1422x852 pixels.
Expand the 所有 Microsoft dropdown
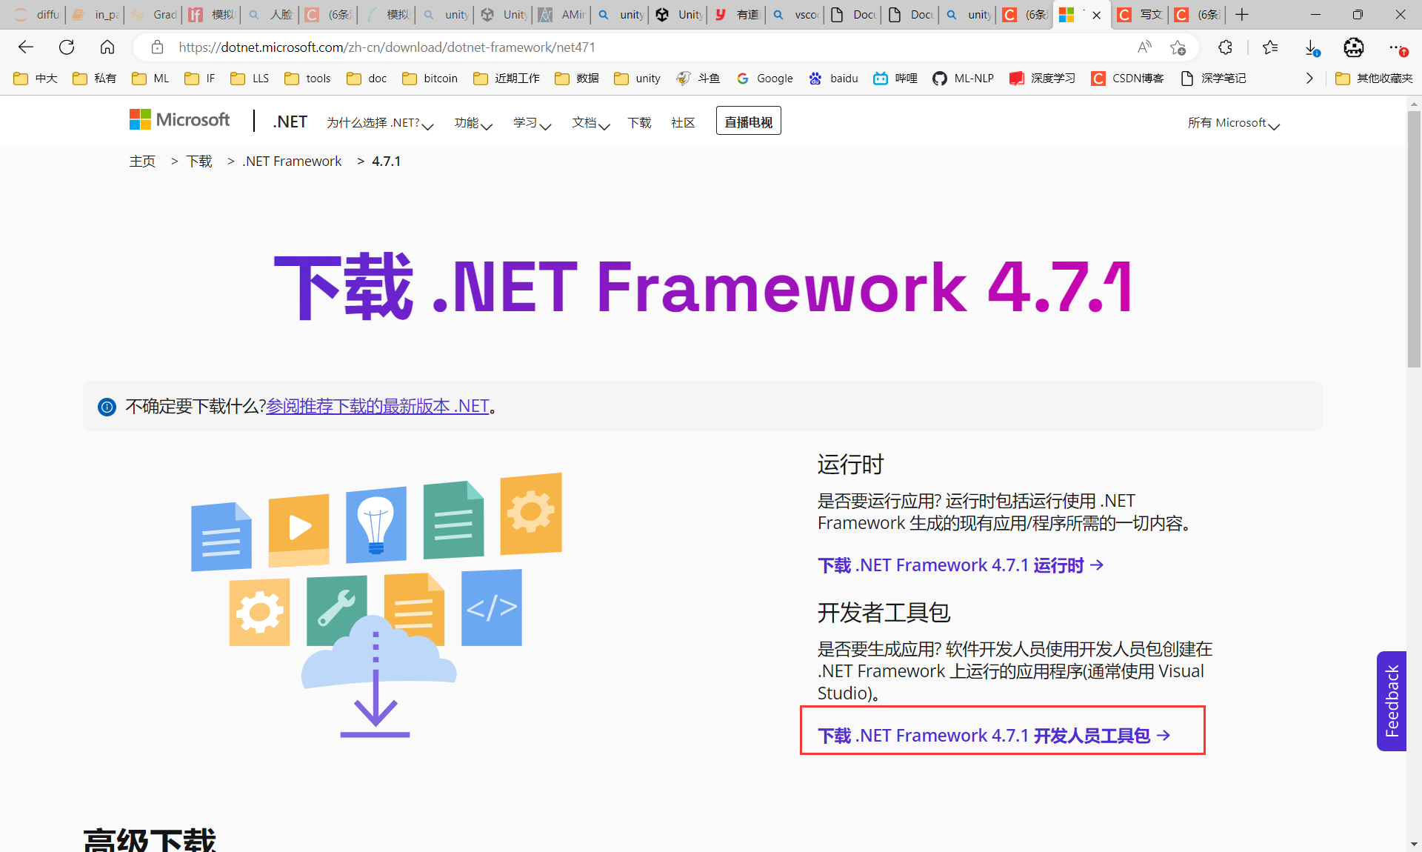(1234, 123)
